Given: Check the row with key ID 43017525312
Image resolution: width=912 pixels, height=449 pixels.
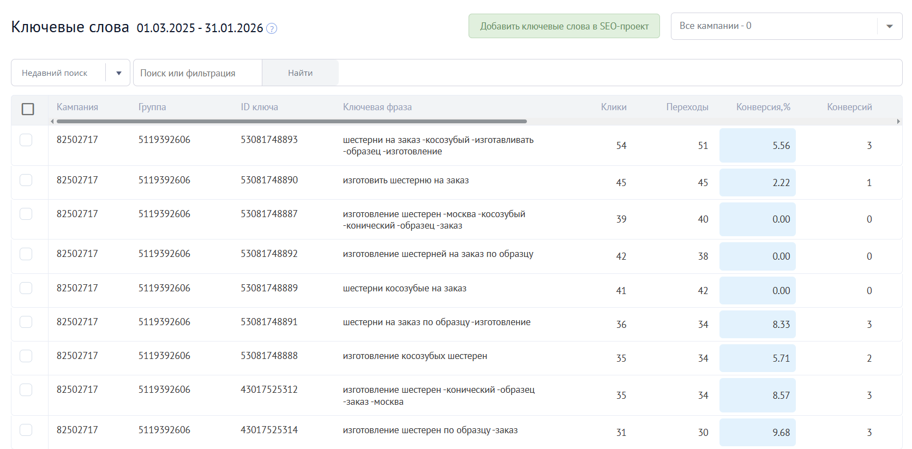Looking at the screenshot, I should [26, 390].
